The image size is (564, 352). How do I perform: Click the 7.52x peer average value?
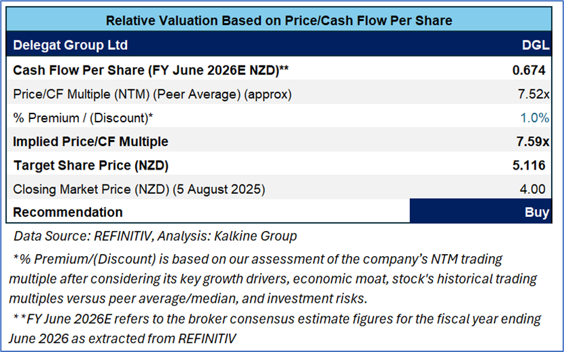(533, 95)
